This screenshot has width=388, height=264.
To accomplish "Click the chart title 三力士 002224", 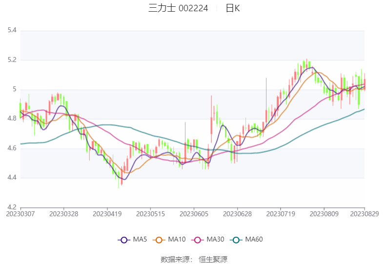I will [x=179, y=8].
